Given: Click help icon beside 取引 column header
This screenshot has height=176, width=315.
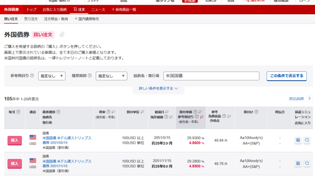Looking at the screenshot, I should [x=18, y=112].
